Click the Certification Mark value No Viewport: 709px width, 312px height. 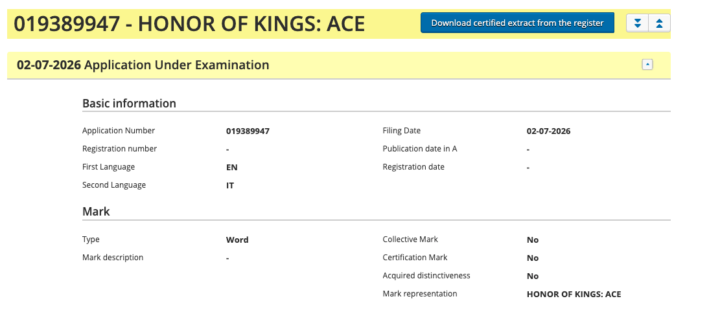click(533, 258)
